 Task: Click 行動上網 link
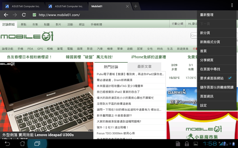click(177, 24)
